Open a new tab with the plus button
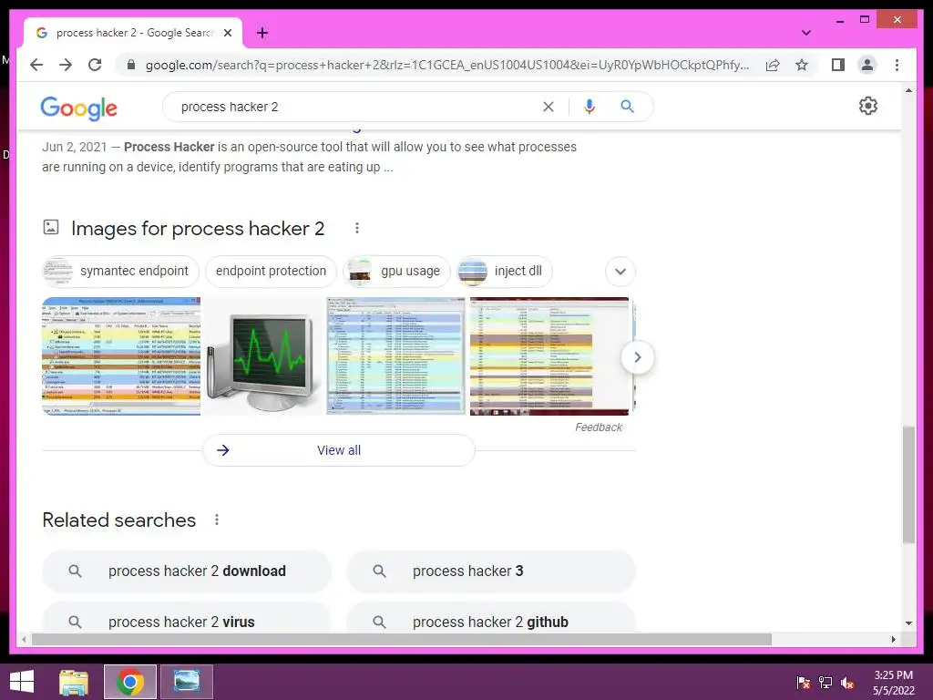Image resolution: width=933 pixels, height=700 pixels. pyautogui.click(x=262, y=33)
